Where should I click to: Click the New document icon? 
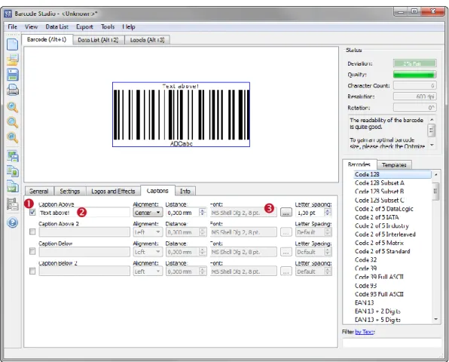12,44
